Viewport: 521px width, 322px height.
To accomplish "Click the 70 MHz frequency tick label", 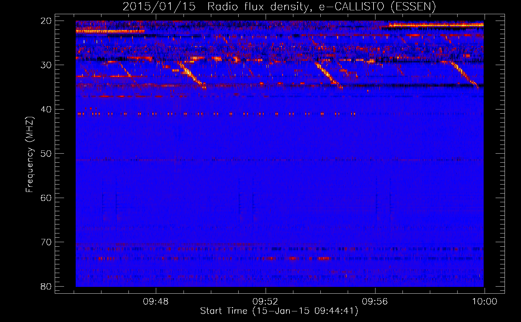I will click(46, 242).
